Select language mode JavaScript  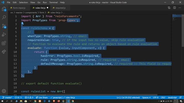(172, 98)
